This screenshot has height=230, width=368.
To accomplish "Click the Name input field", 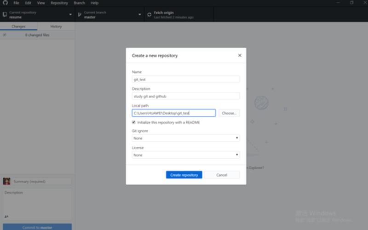I will click(x=186, y=79).
